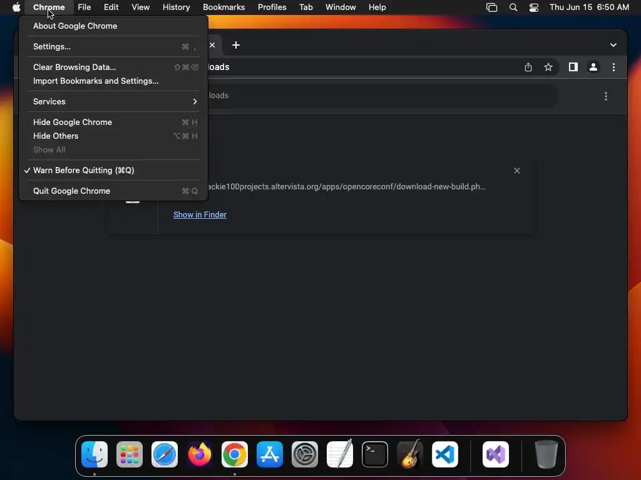Open the altervista download source URL

coord(347,186)
